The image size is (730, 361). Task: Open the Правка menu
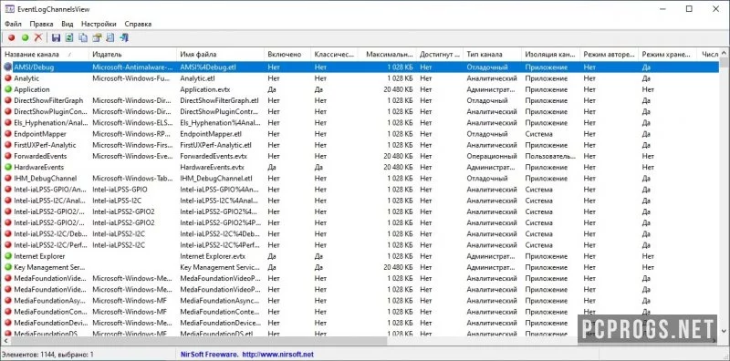tap(41, 24)
